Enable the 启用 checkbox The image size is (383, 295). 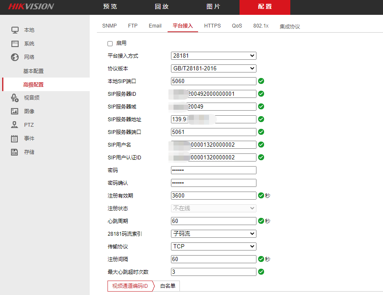click(110, 44)
